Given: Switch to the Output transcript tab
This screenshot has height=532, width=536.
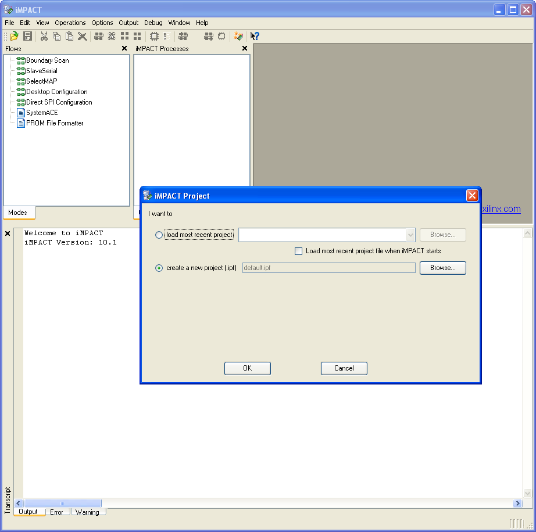Looking at the screenshot, I should tap(28, 512).
